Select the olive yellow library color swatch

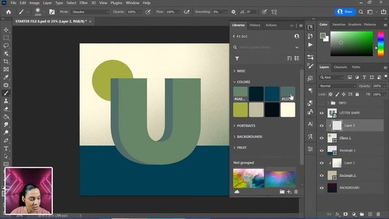point(241,109)
